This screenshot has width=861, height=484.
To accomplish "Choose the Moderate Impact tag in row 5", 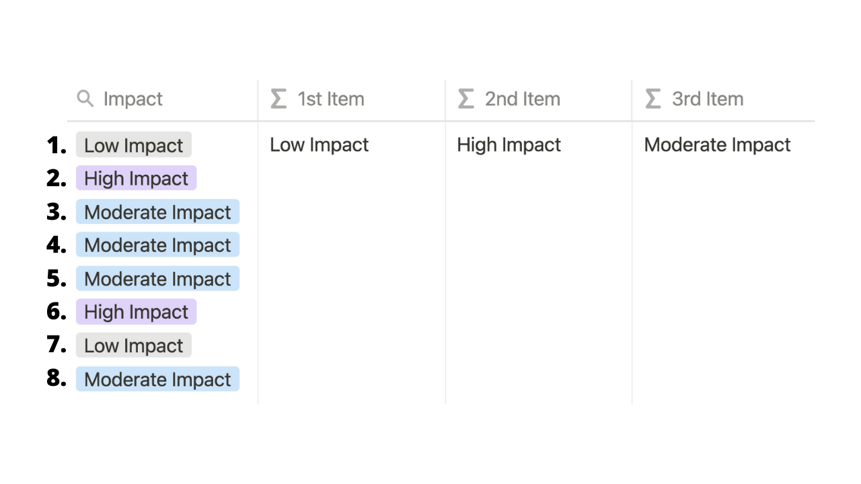I will [x=157, y=279].
